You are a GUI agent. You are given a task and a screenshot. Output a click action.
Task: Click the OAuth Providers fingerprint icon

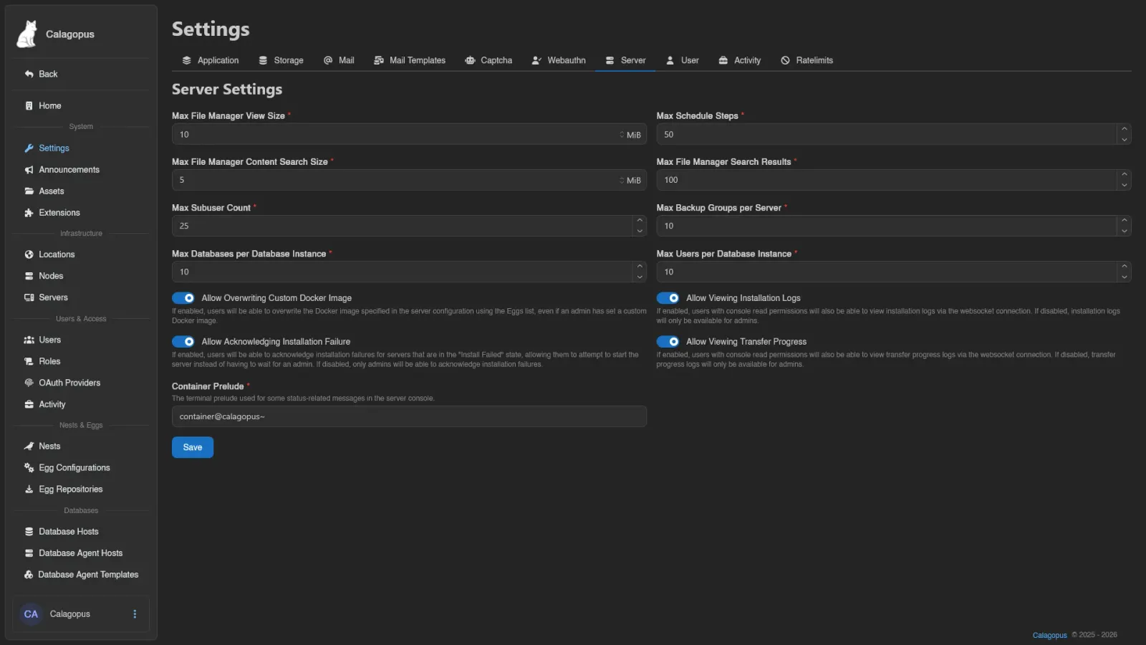pyautogui.click(x=29, y=383)
